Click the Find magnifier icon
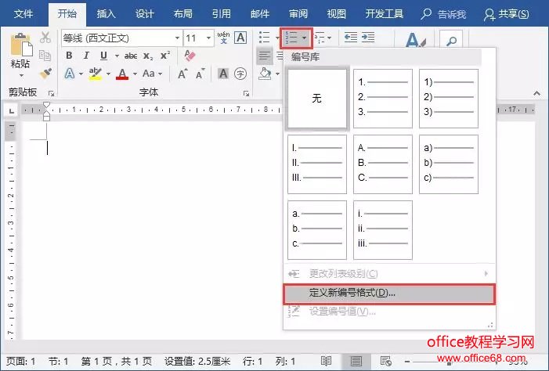 point(451,41)
